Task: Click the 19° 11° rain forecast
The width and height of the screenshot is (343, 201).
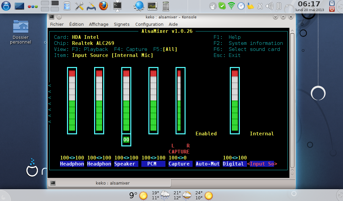Action: pyautogui.click(x=161, y=195)
